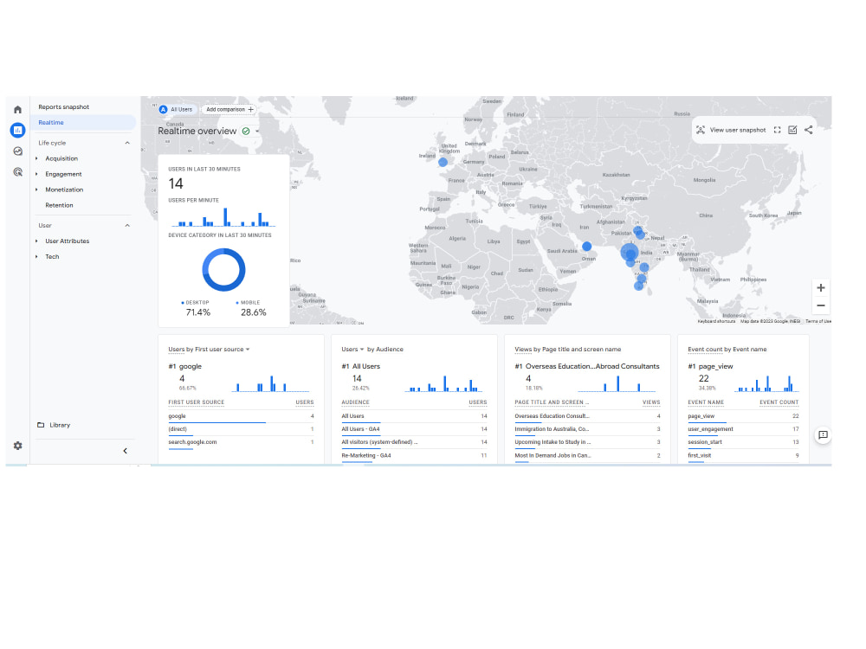This screenshot has width=866, height=649.
Task: Click 'google' row in first user source
Action: click(241, 416)
